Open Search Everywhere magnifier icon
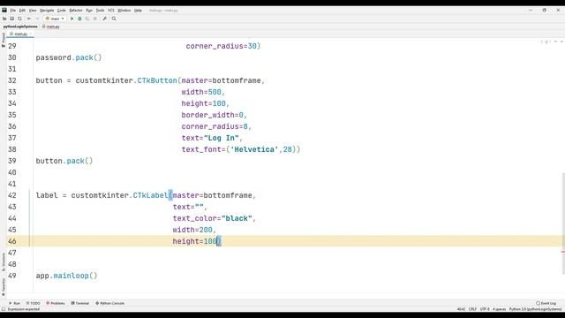The height and width of the screenshot is (318, 565). pos(114,19)
